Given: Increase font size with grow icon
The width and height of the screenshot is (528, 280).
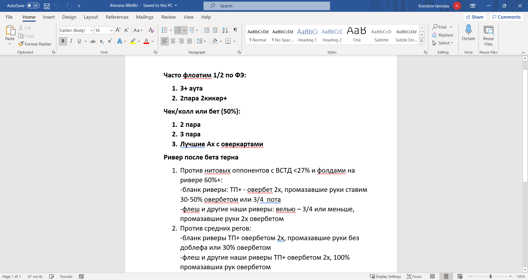Looking at the screenshot, I should click(118, 30).
